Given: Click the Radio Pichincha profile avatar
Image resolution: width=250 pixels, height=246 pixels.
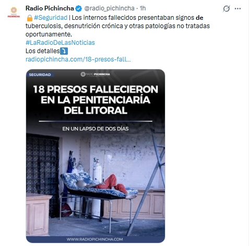Looking at the screenshot, I should pyautogui.click(x=14, y=12).
